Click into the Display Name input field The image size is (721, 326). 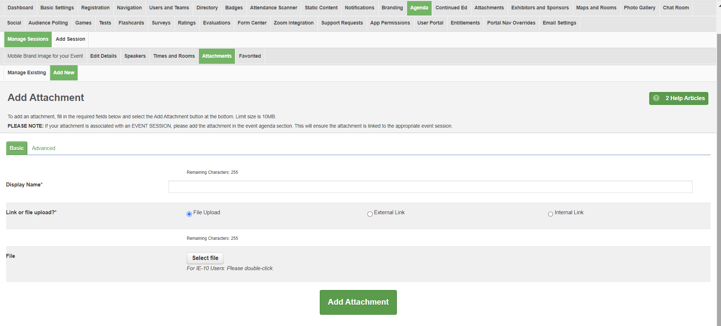point(430,187)
